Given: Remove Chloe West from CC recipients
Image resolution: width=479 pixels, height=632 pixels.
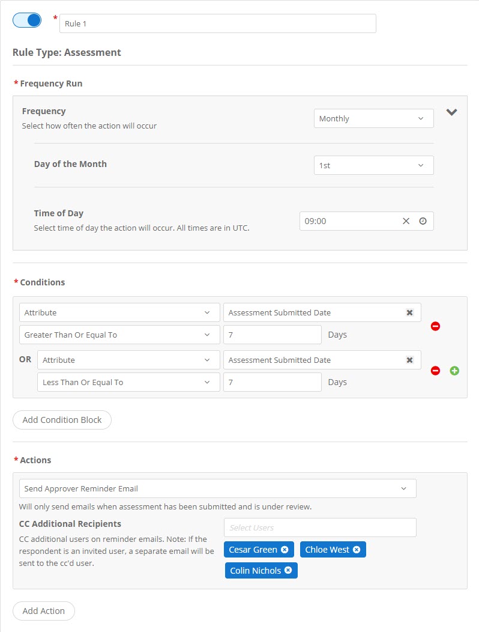Looking at the screenshot, I should coord(357,549).
